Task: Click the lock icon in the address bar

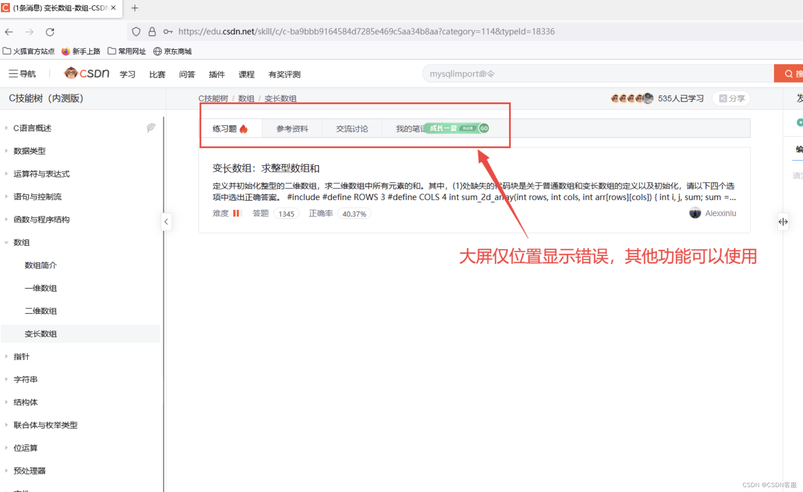Action: tap(152, 32)
